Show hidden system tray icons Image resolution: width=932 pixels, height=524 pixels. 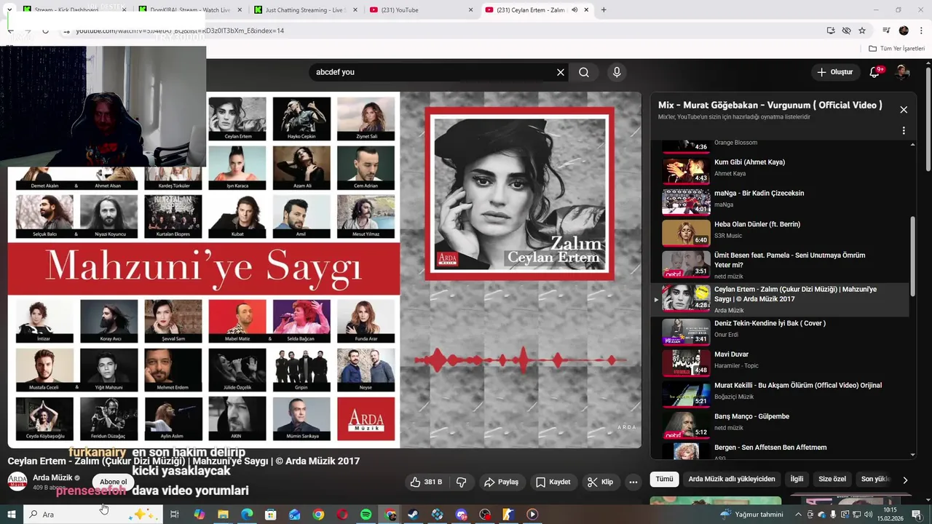[799, 515]
